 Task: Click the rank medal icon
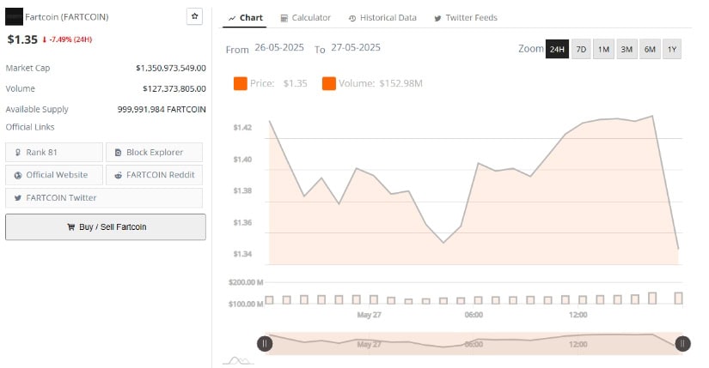coord(18,153)
